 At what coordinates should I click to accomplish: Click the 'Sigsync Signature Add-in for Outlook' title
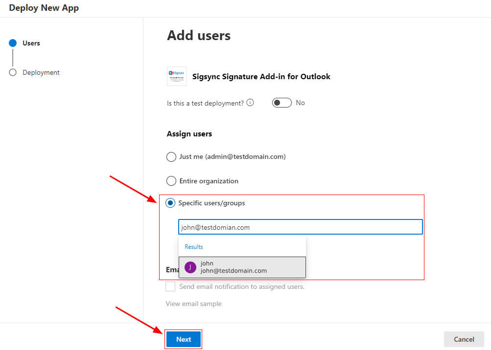[x=261, y=76]
